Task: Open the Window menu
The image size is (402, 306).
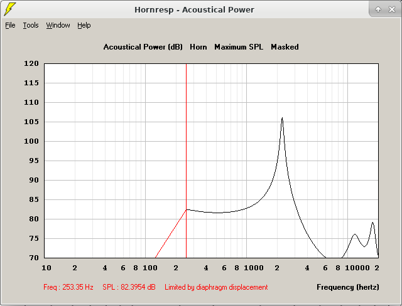Action: [58, 25]
